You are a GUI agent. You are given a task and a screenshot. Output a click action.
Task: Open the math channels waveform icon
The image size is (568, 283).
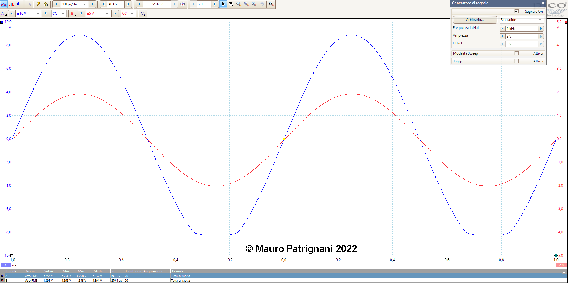click(x=143, y=14)
